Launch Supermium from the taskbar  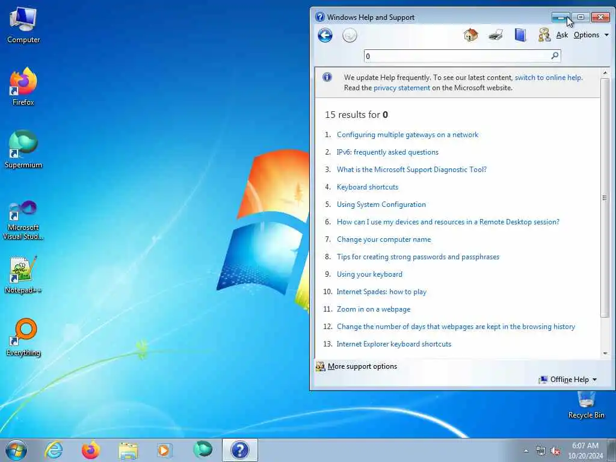coord(203,450)
